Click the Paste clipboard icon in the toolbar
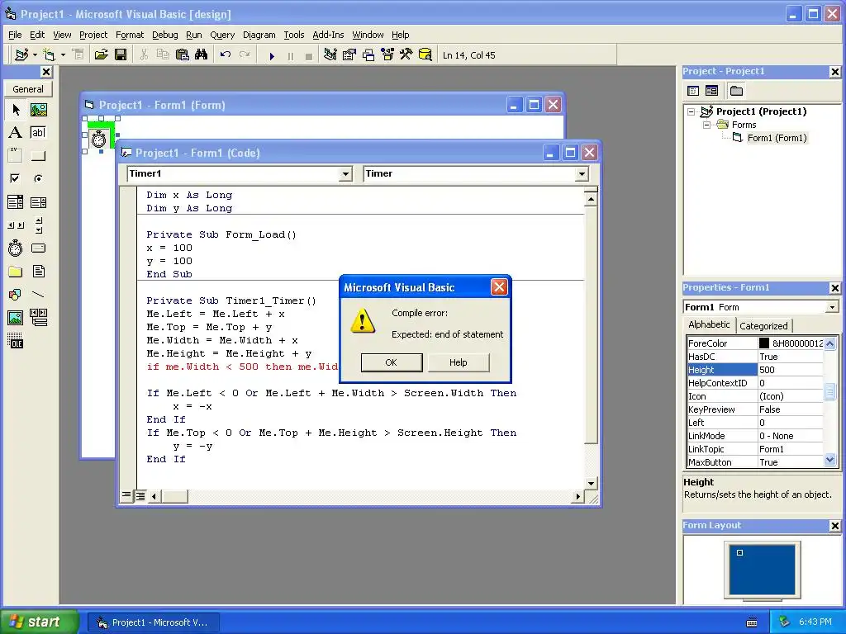Viewport: 846px width, 634px height. (x=183, y=55)
